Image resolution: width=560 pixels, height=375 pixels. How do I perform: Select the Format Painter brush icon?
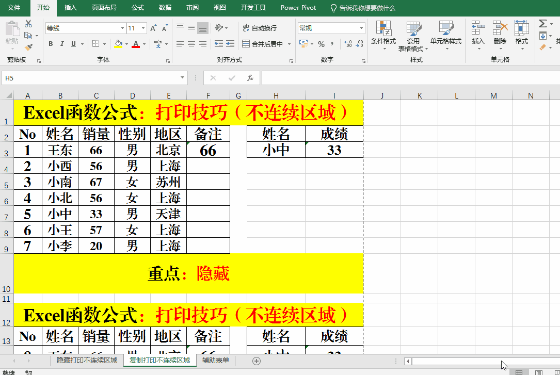pos(28,47)
